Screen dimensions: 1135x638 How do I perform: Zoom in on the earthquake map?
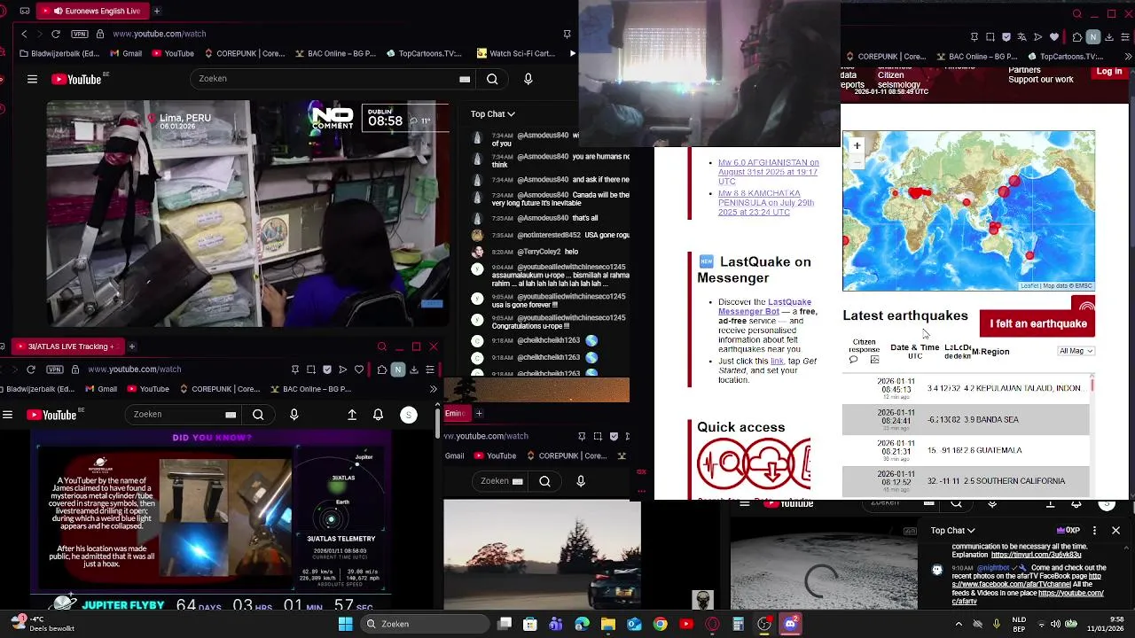click(857, 145)
